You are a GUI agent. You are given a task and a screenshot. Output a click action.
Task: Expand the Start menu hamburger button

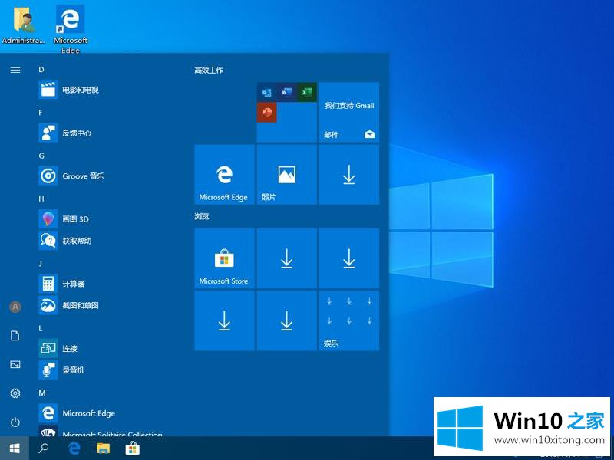coord(15,70)
